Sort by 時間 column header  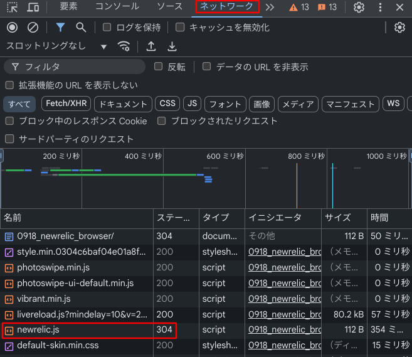(x=389, y=218)
